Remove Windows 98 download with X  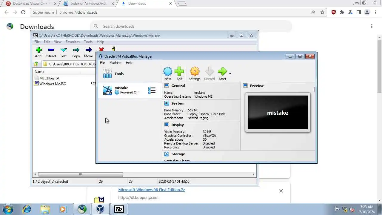point(281,191)
